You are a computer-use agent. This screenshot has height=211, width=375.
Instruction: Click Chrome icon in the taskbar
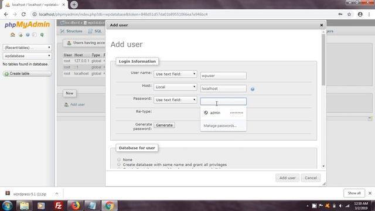(x=110, y=206)
